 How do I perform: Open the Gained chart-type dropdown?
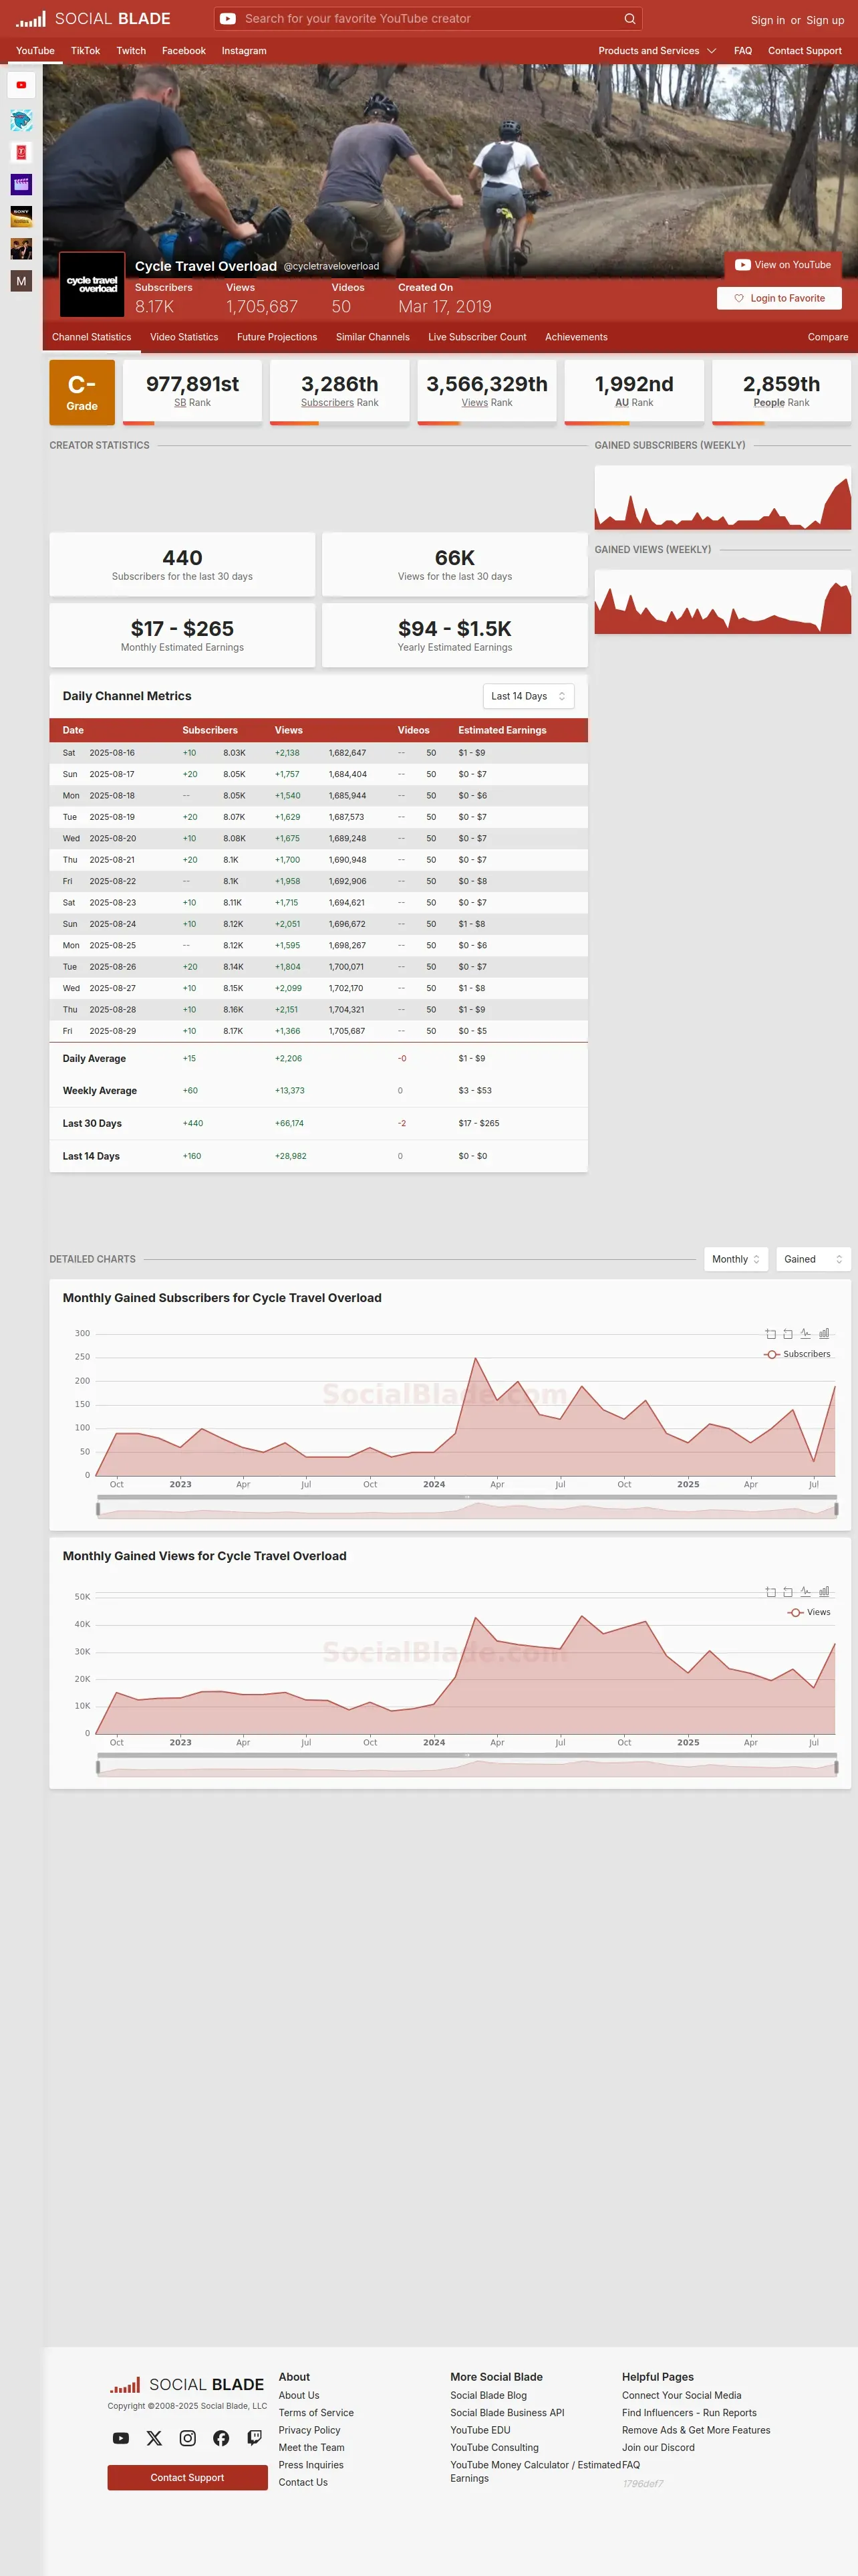[813, 1259]
